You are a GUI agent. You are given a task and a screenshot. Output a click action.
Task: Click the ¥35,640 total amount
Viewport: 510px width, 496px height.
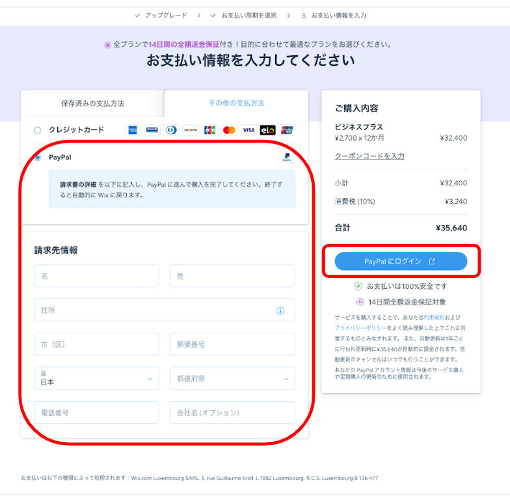(x=451, y=228)
